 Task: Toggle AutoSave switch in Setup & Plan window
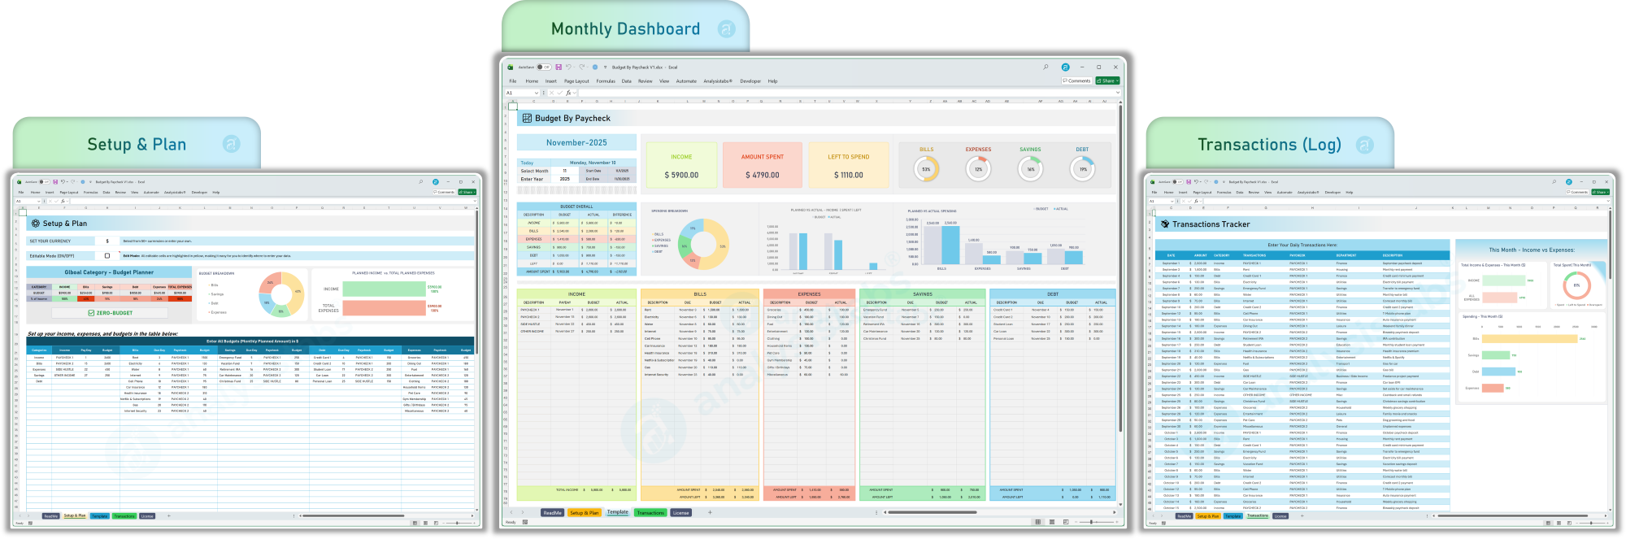pos(45,182)
